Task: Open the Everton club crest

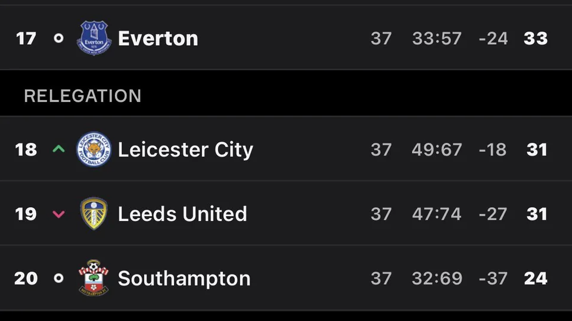Action: [94, 38]
